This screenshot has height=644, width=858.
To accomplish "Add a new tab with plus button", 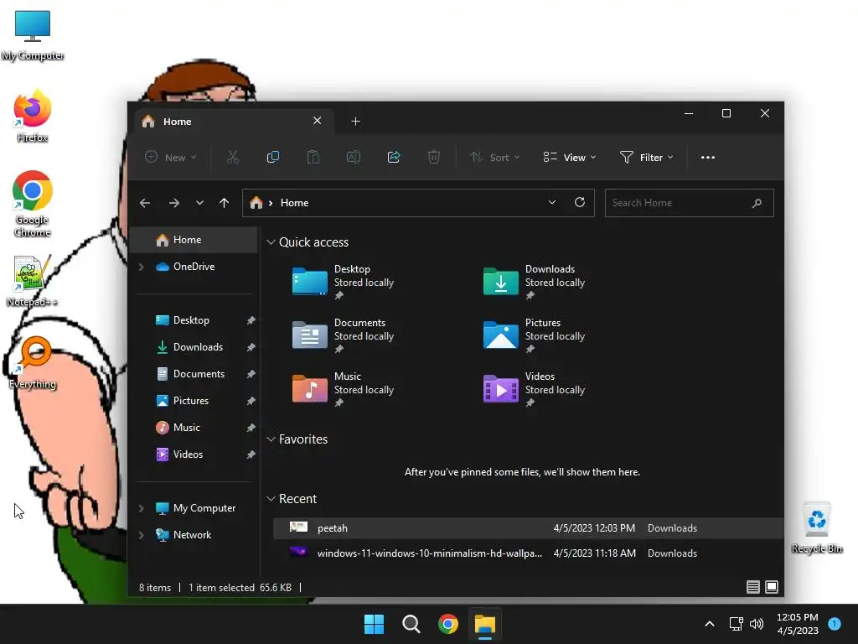I will 355,121.
